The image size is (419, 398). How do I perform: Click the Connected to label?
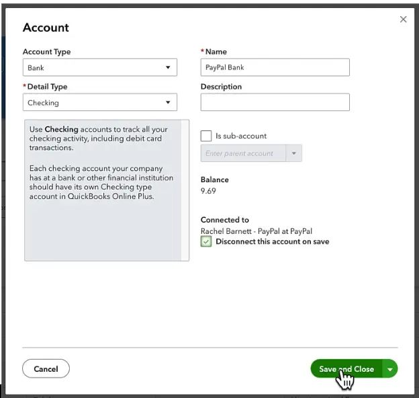[225, 220]
